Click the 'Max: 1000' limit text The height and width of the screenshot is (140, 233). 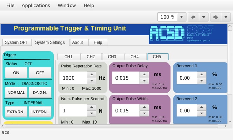[x=92, y=88]
